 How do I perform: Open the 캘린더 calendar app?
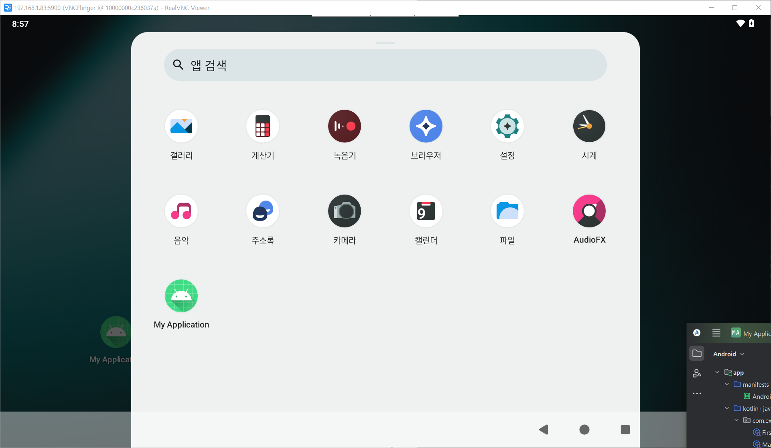(426, 211)
